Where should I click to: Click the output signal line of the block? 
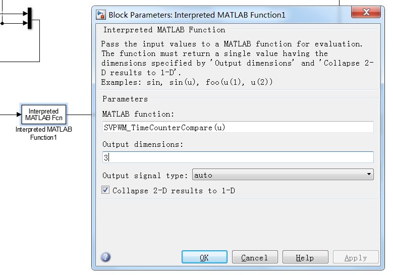click(79, 115)
